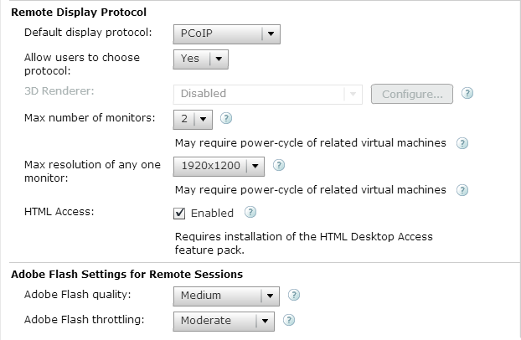Click help icon after monitors power-cycle note
521x340 pixels.
coord(462,143)
